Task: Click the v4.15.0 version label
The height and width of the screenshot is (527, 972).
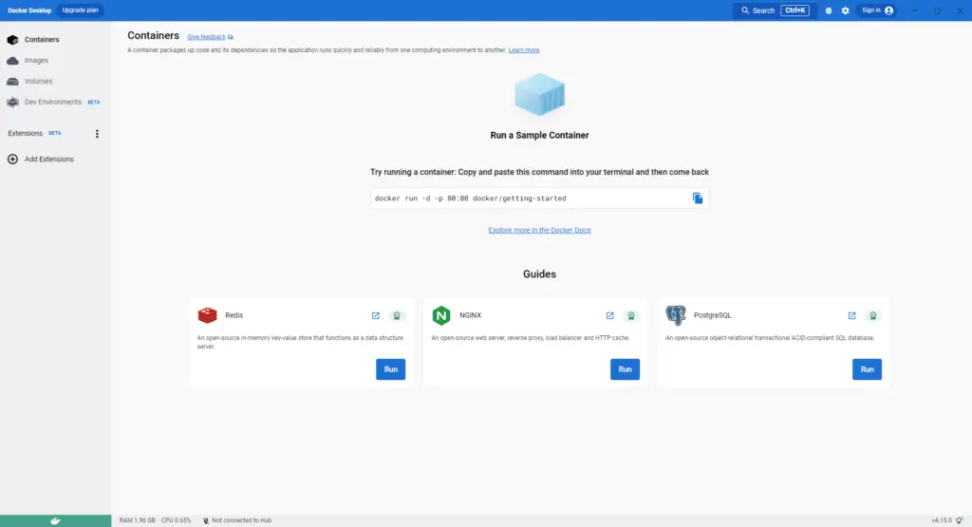Action: click(941, 520)
